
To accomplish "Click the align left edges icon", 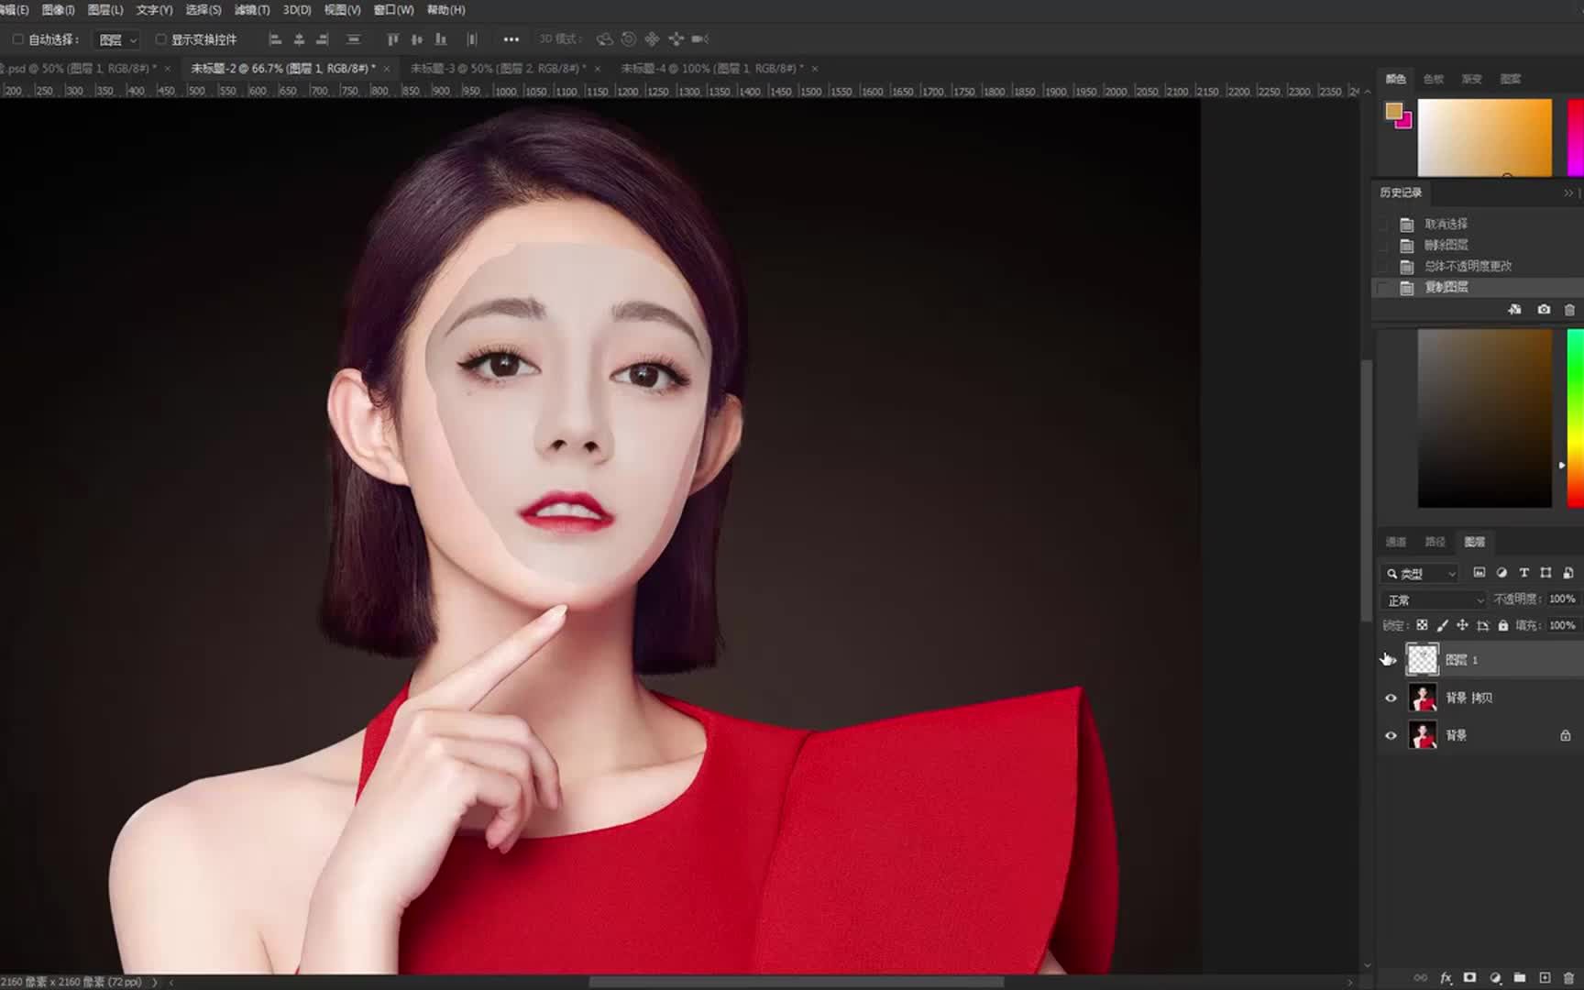I will [x=275, y=39].
